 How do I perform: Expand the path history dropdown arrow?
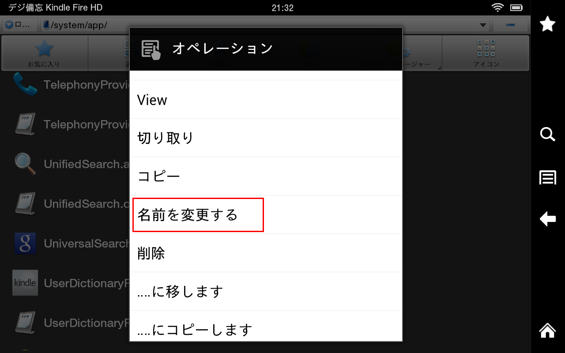point(483,25)
